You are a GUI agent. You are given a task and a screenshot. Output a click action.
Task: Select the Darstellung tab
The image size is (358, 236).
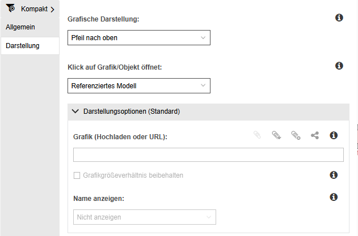pos(30,46)
